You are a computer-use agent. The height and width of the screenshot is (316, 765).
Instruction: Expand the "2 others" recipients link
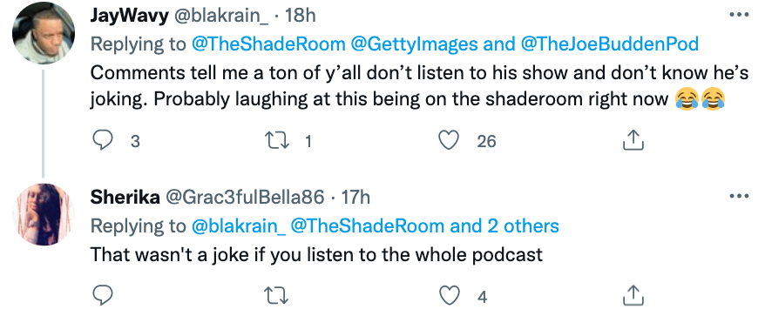click(523, 225)
